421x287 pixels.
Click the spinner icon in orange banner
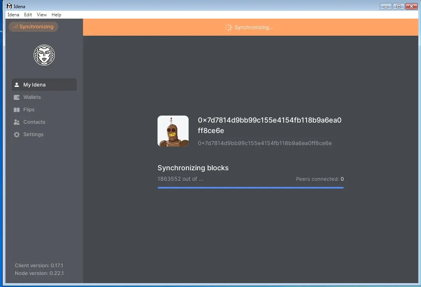[229, 28]
